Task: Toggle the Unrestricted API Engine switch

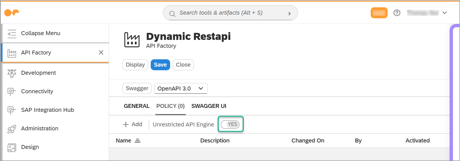Action: tap(230, 124)
